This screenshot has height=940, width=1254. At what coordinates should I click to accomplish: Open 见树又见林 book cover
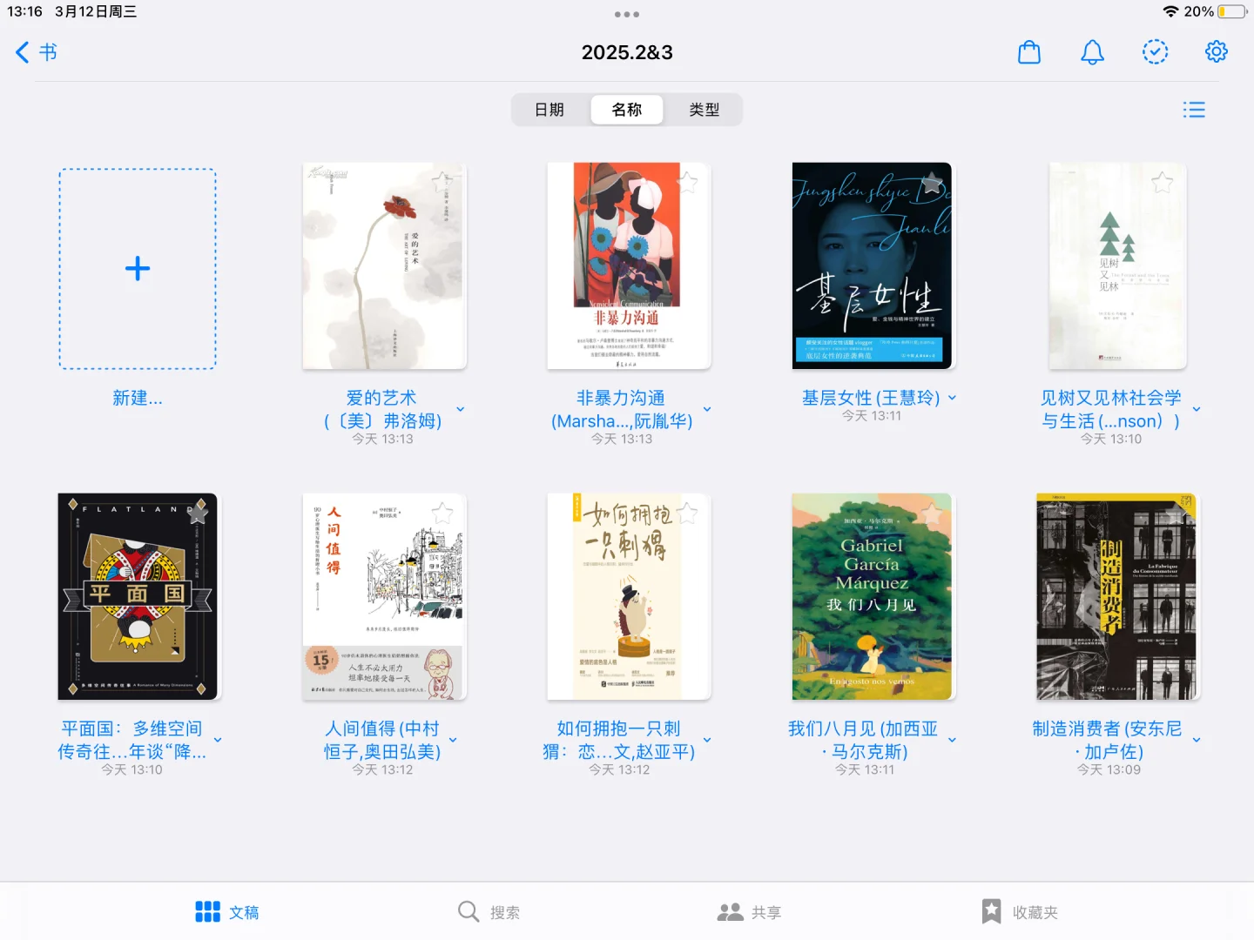point(1118,265)
